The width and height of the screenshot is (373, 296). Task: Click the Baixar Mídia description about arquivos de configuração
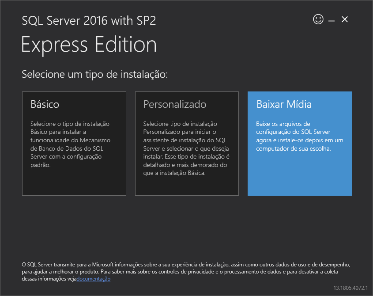tap(299, 136)
